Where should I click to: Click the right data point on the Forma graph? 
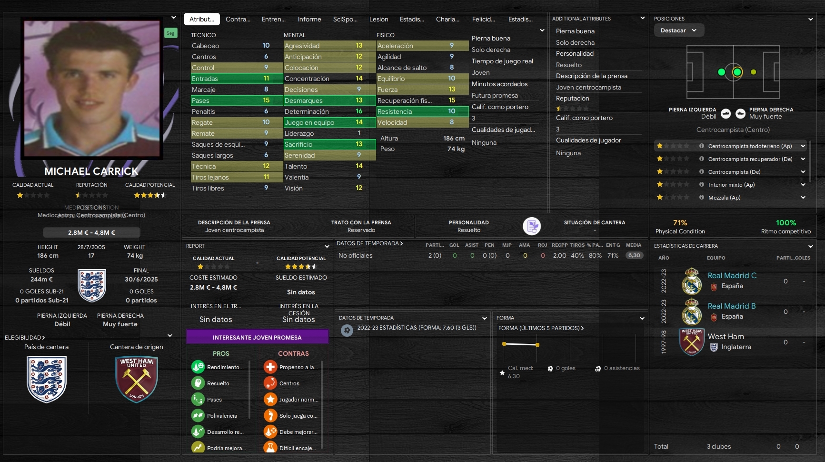click(537, 345)
